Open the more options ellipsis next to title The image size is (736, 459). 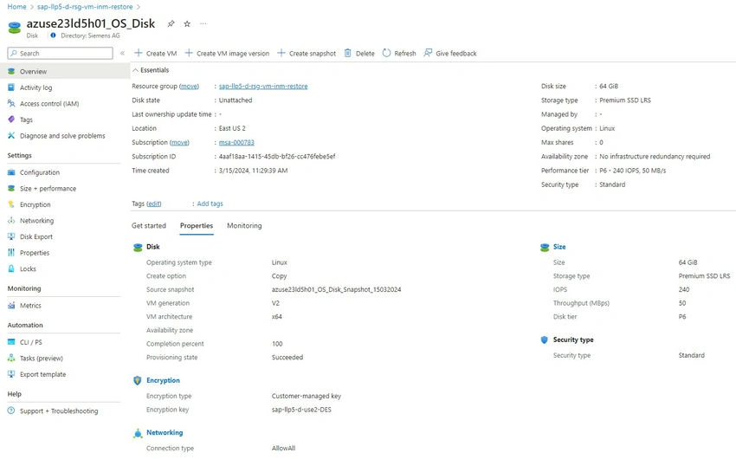[x=203, y=23]
